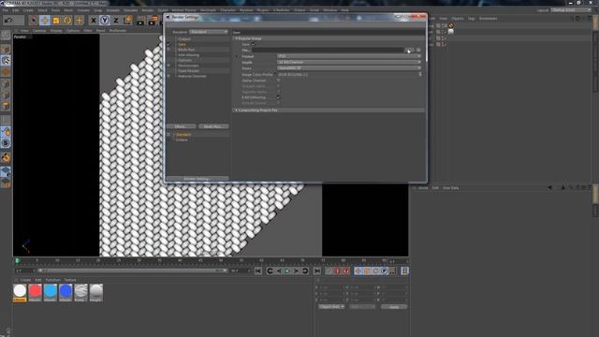Screen dimensions: 599x337
Task: Toggle the 8 Bit Dithering checkbox
Action: click(278, 97)
